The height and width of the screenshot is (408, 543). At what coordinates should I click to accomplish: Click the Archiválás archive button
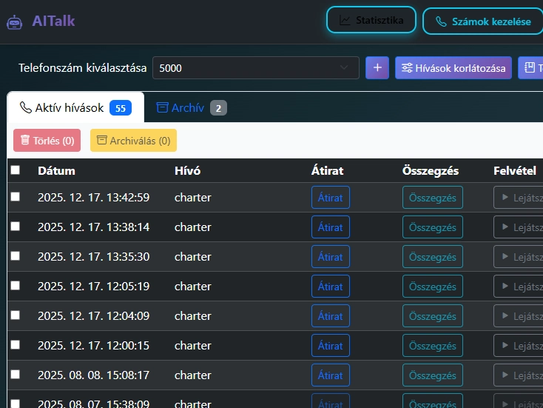(133, 141)
